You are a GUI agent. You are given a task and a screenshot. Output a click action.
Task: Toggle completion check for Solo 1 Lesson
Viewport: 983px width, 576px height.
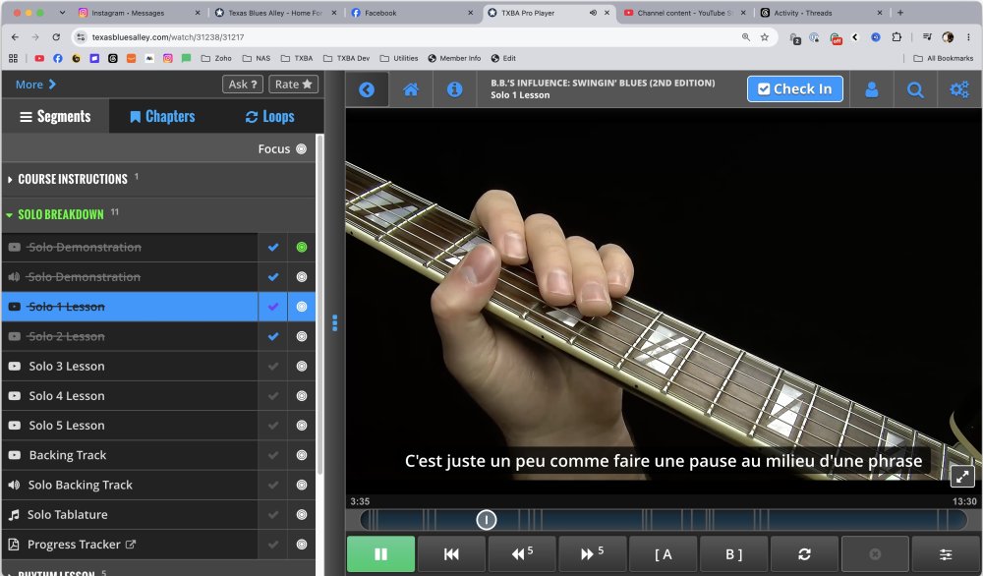272,307
